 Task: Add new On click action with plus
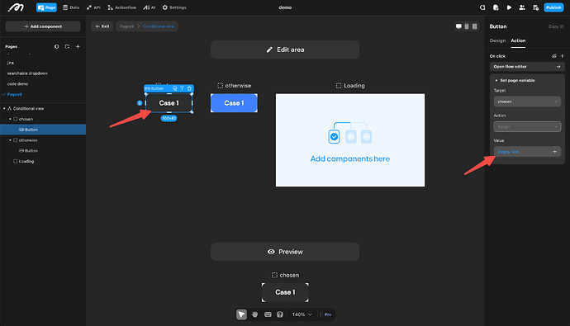pos(563,56)
